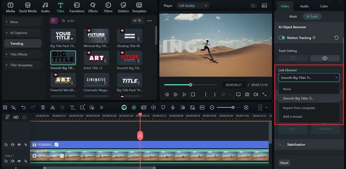Open the All filter dropdown in titles
This screenshot has height=169, width=346.
[137, 21]
